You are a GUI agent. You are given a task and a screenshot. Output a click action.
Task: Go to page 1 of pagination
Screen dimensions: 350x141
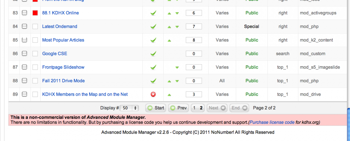[x=195, y=108]
